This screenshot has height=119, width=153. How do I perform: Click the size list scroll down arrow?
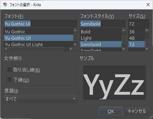[147, 49]
